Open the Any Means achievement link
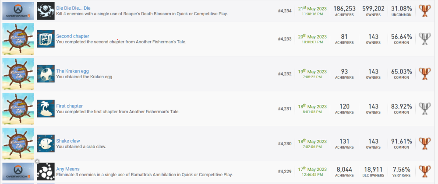 click(68, 169)
